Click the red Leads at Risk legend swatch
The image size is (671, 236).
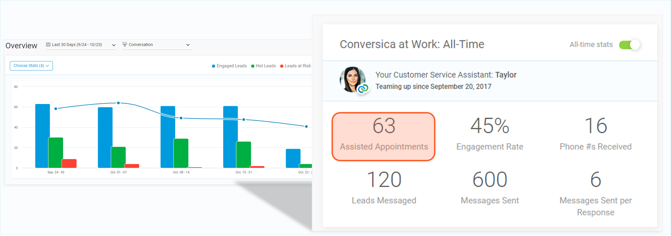(x=282, y=66)
